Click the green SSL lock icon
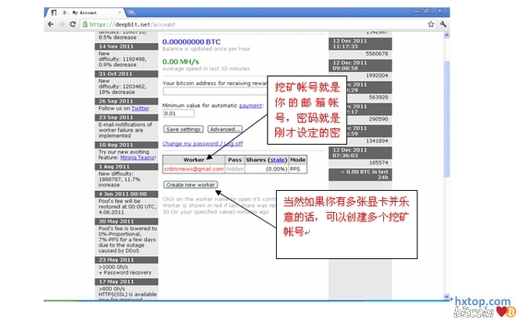The image size is (516, 320). pyautogui.click(x=84, y=24)
